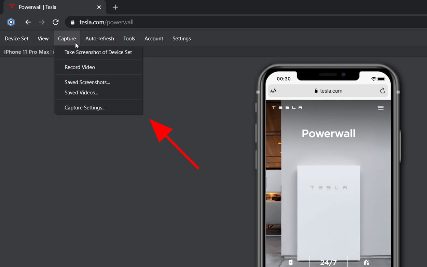
Task: Close the Powerwall | Tesla tab
Action: (99, 7)
